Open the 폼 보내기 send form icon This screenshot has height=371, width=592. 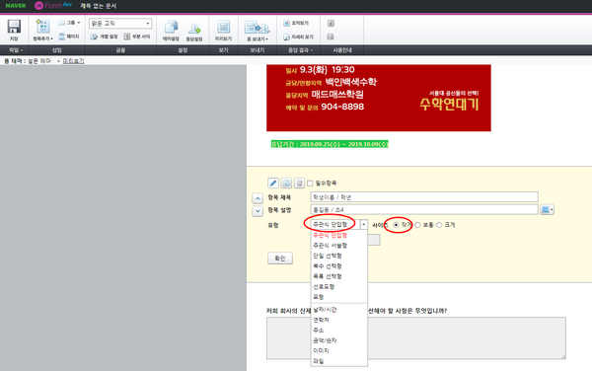(257, 28)
